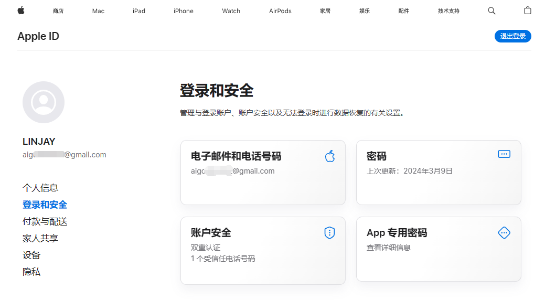Screen dimensions: 545x300
Task: Click the profile avatar placeholder
Action: [44, 102]
